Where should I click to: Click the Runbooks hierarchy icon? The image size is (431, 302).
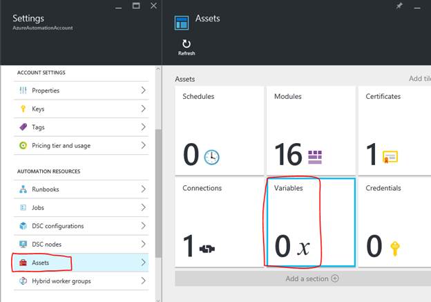tap(23, 189)
